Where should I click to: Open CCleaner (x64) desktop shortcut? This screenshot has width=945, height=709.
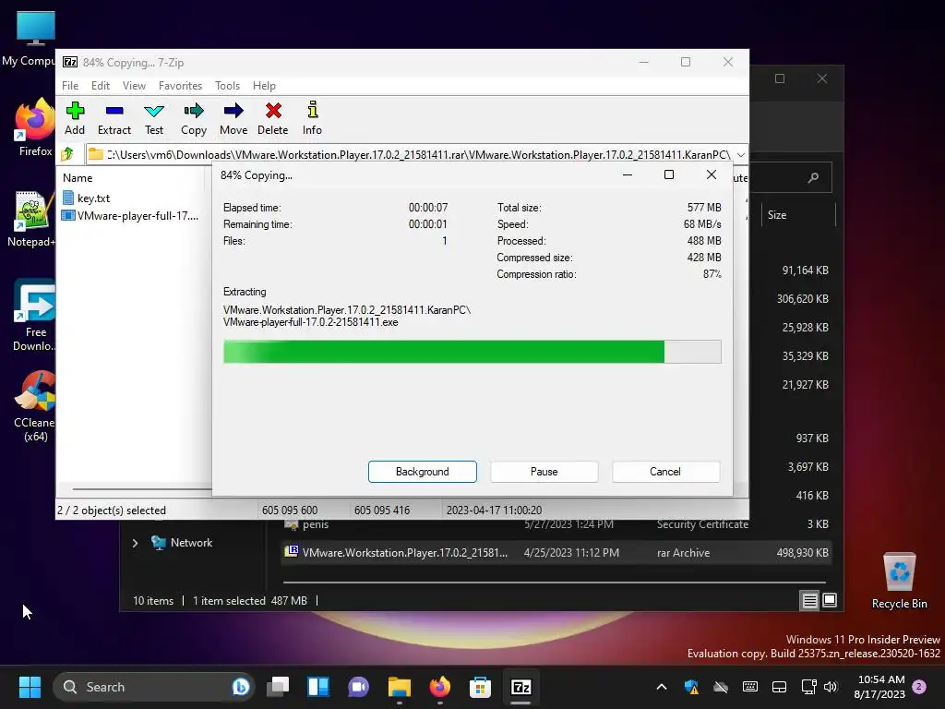(x=34, y=406)
